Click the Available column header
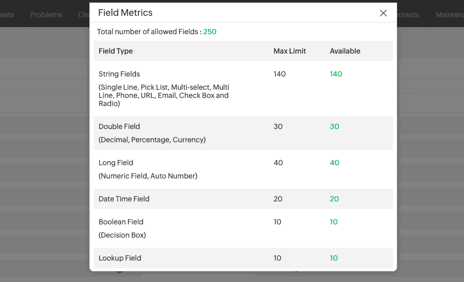This screenshot has height=282, width=464. pos(345,51)
